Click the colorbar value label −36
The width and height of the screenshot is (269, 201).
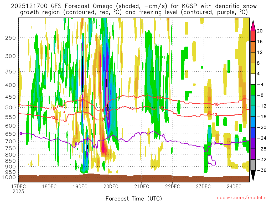[262, 170]
